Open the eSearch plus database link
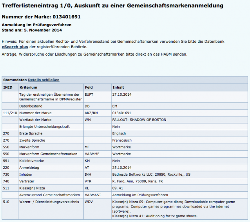The width and height of the screenshot is (250, 222). click(15, 47)
